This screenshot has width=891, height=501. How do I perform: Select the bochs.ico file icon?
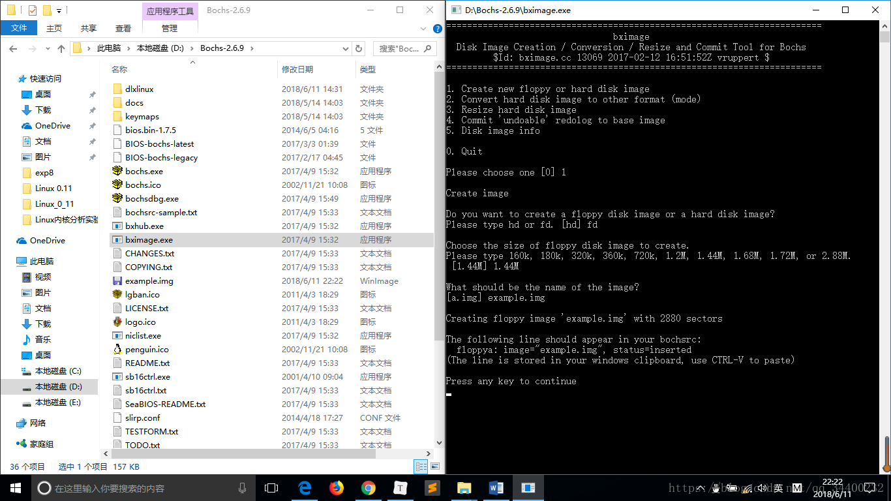[x=117, y=185]
